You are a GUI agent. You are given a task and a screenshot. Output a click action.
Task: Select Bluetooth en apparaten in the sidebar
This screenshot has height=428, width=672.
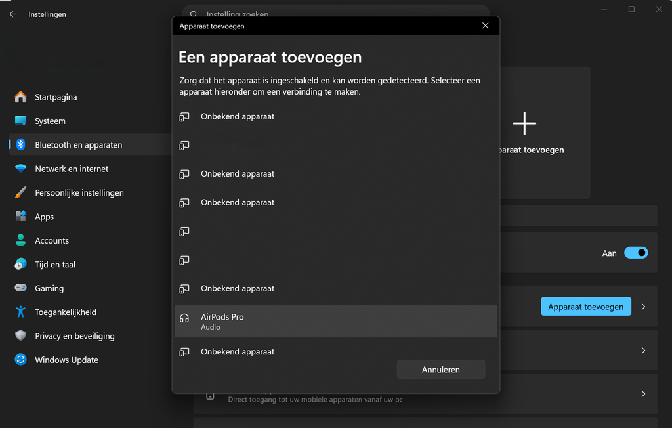point(90,145)
